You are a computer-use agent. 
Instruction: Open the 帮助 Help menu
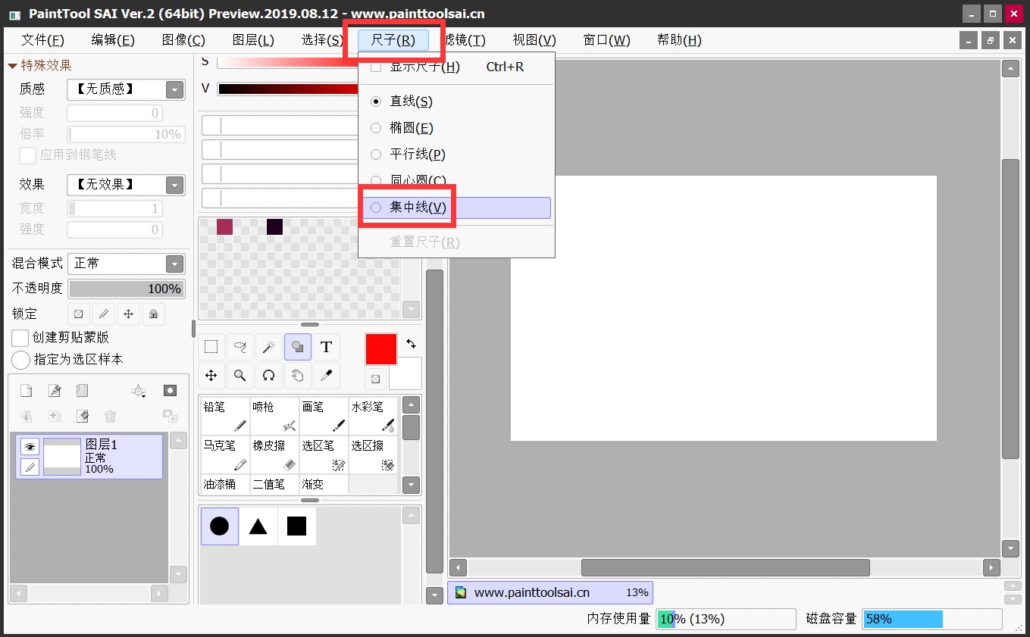679,40
